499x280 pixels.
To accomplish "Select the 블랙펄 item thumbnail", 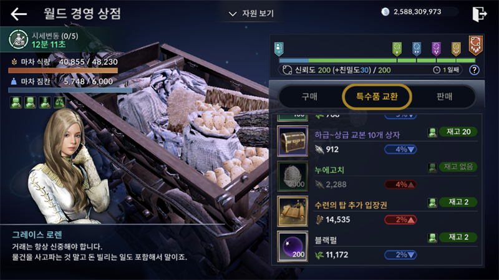I will pyautogui.click(x=293, y=246).
